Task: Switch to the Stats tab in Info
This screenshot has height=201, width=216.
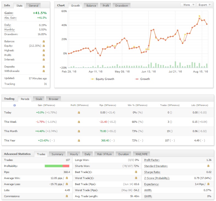Action: click(x=19, y=6)
